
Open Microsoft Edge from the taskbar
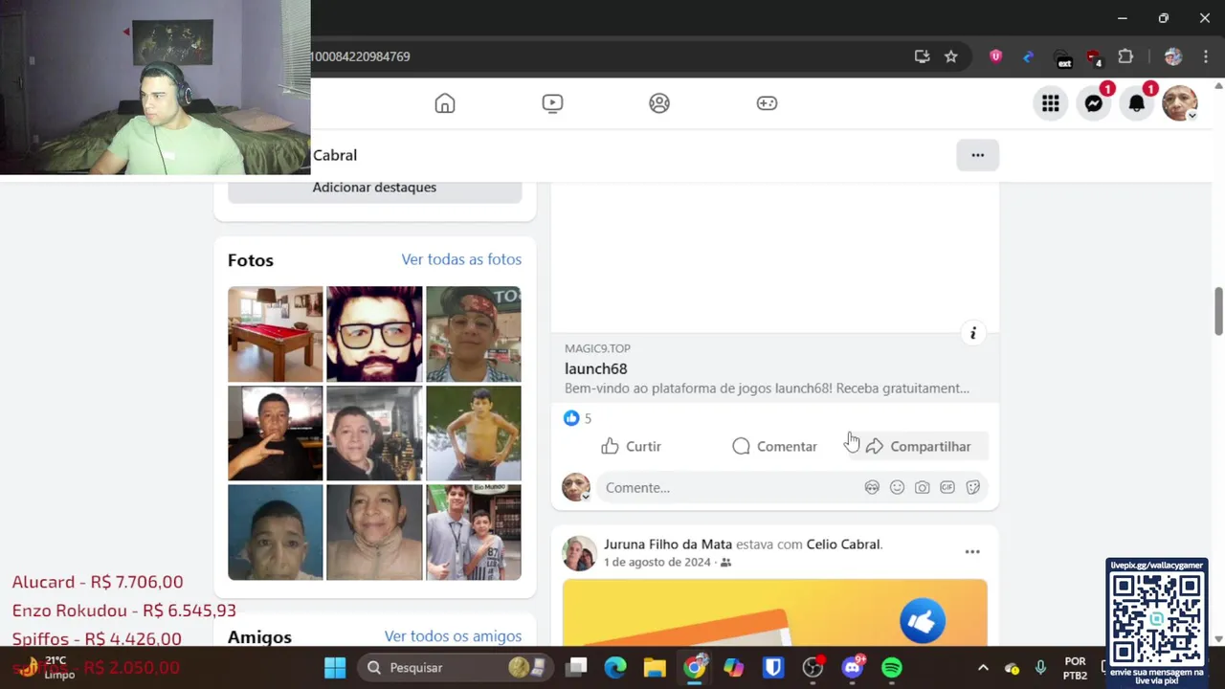coord(615,667)
